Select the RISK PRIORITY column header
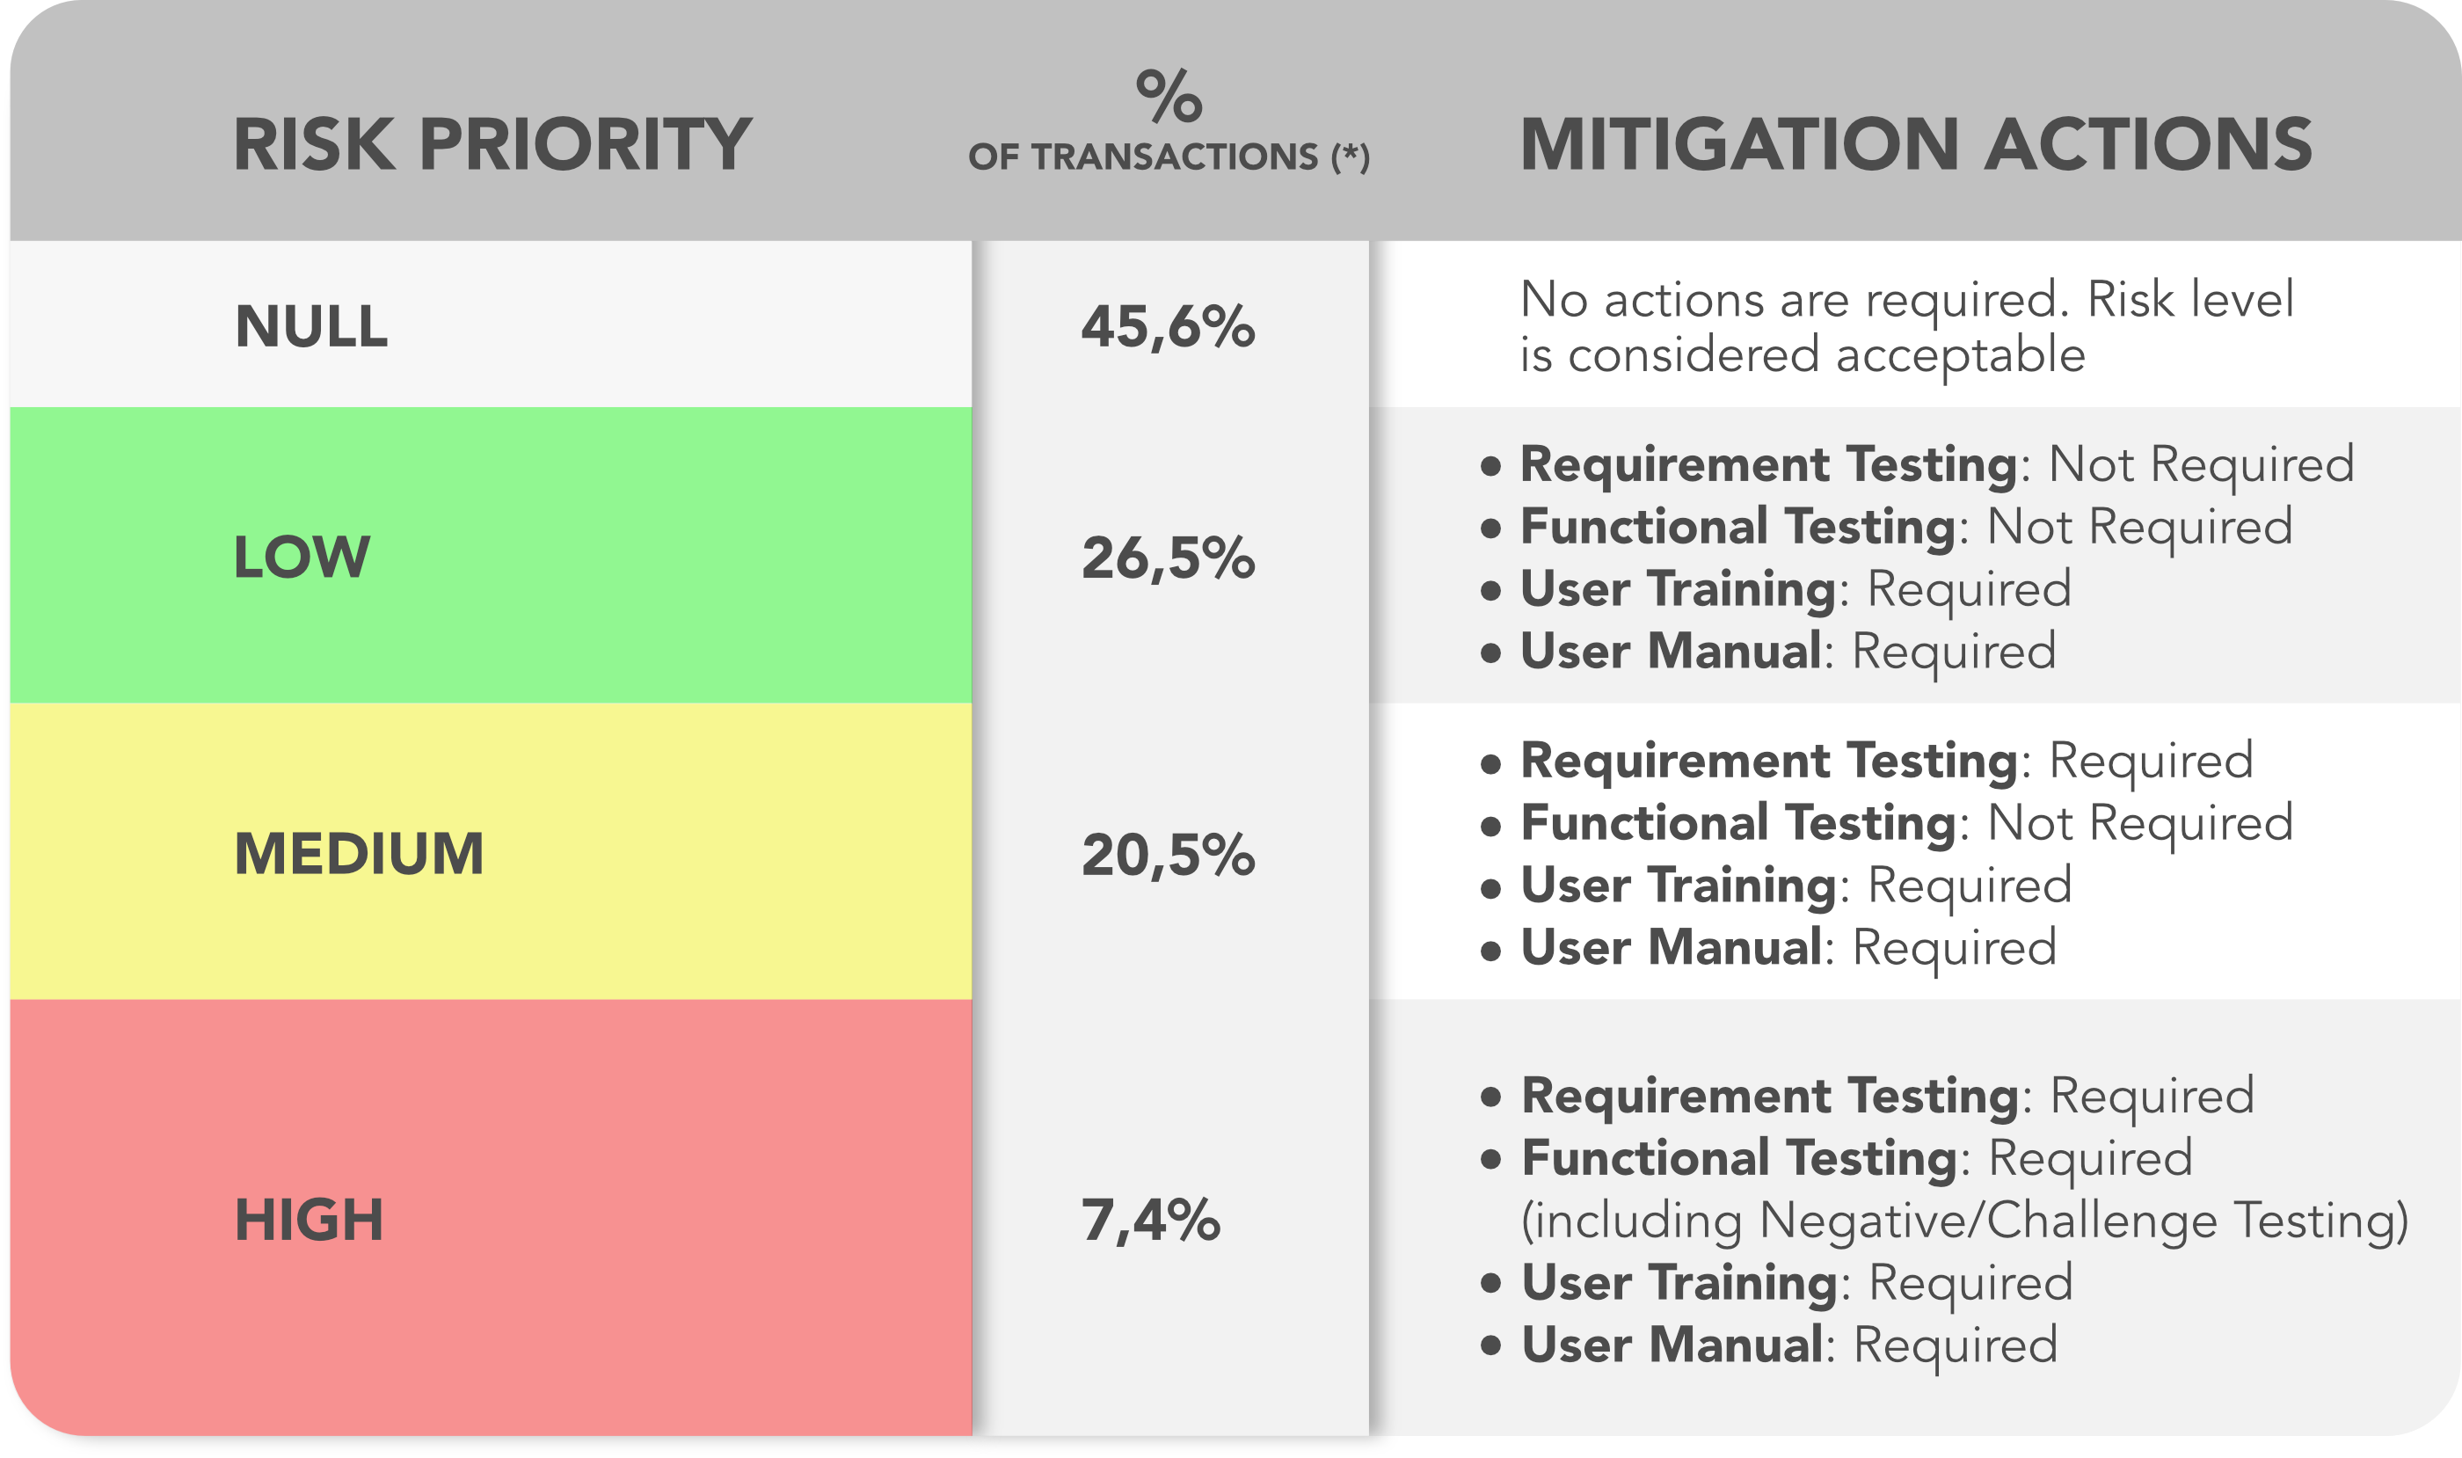The image size is (2462, 1458). coord(492,145)
